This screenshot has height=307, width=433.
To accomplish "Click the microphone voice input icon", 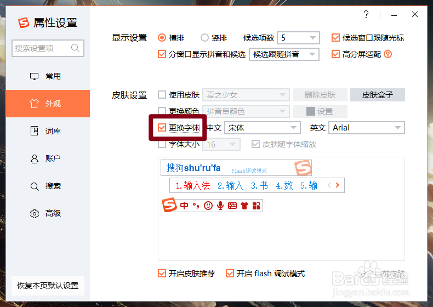I will coord(220,206).
